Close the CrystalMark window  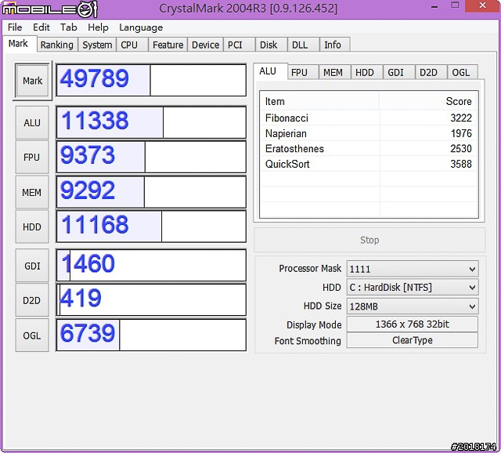point(482,5)
